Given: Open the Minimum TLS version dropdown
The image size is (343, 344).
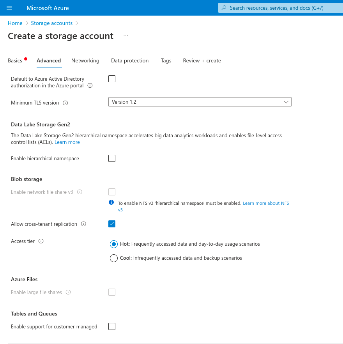Looking at the screenshot, I should [x=200, y=102].
